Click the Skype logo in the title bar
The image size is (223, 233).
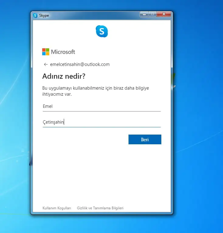pos(35,15)
